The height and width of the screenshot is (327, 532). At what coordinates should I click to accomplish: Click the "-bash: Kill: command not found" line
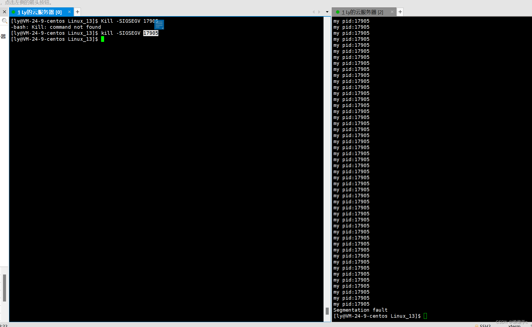coord(56,27)
